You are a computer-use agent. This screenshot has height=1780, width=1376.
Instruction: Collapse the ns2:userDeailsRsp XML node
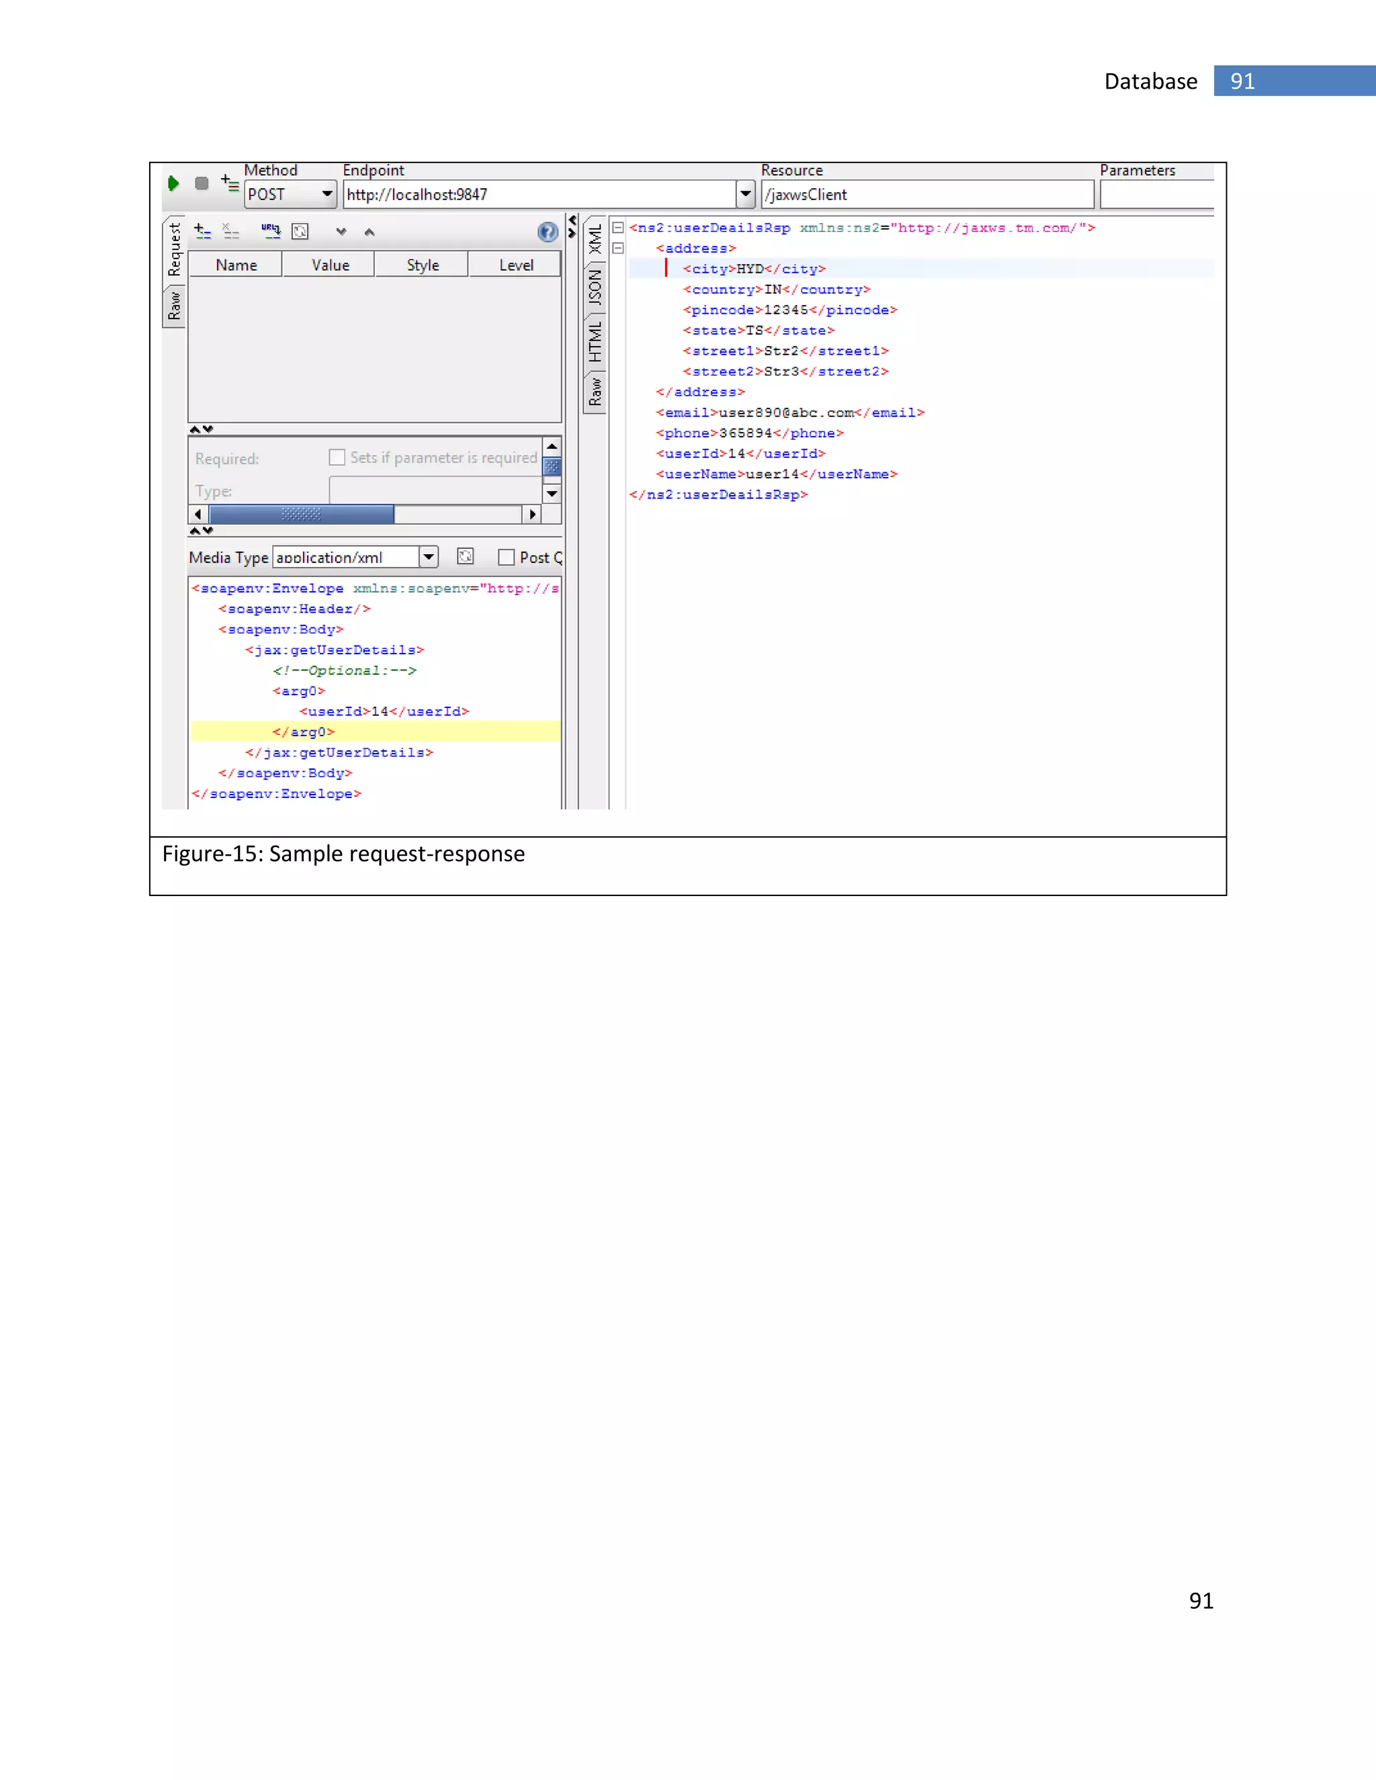pos(618,228)
